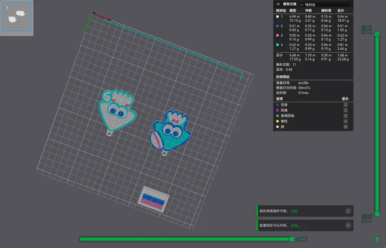Toggle the 装填回抽 display checkbox
The width and height of the screenshot is (386, 248).
pyautogui.click(x=345, y=116)
